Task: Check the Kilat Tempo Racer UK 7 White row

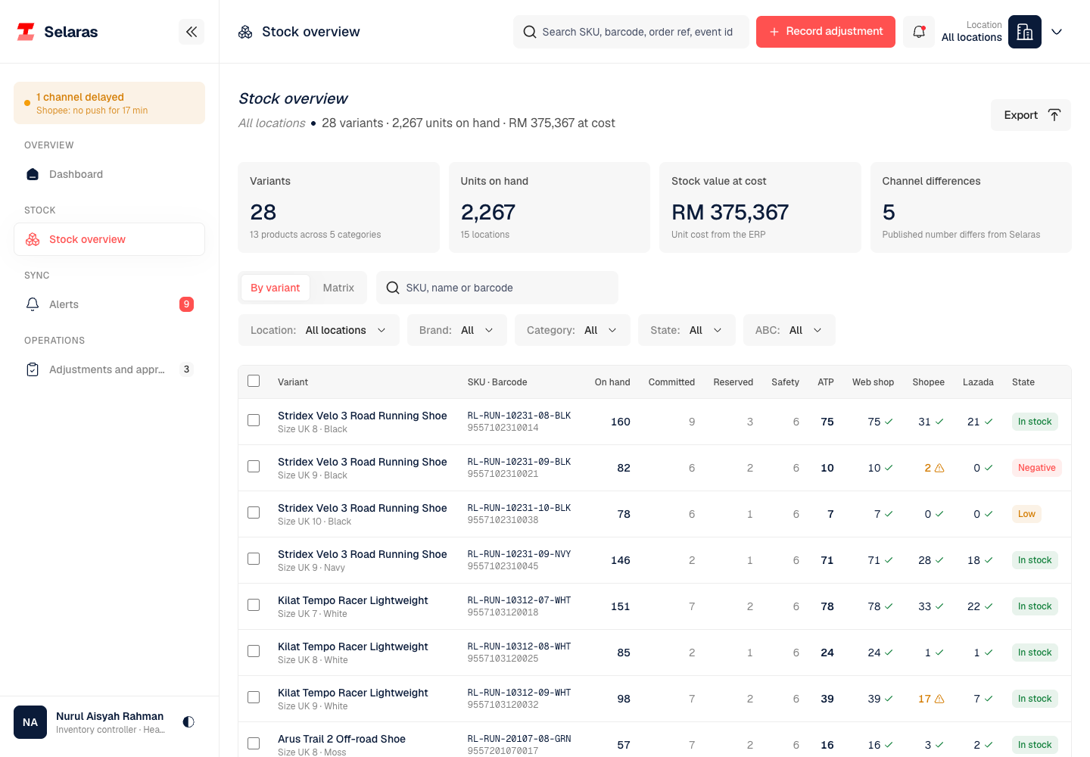Action: pyautogui.click(x=254, y=605)
